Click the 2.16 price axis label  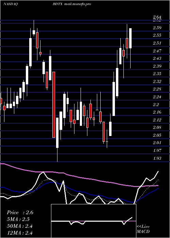157,112
